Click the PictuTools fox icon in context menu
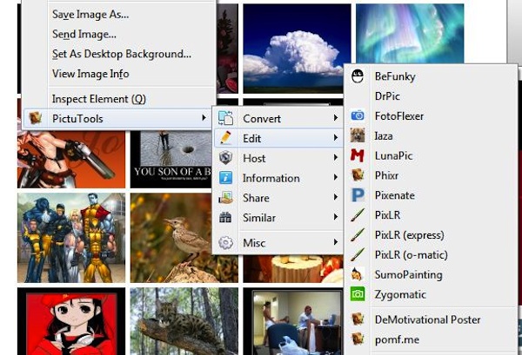The width and height of the screenshot is (522, 355). (35, 118)
